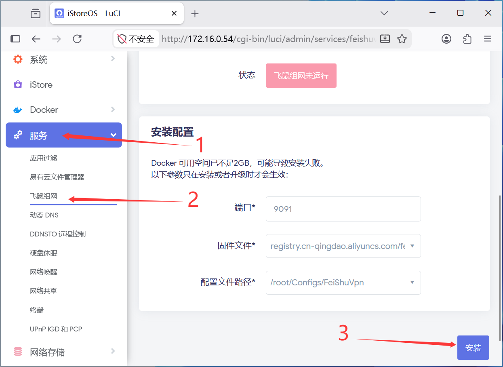The image size is (503, 367).
Task: Open the account profile icon
Action: (446, 39)
